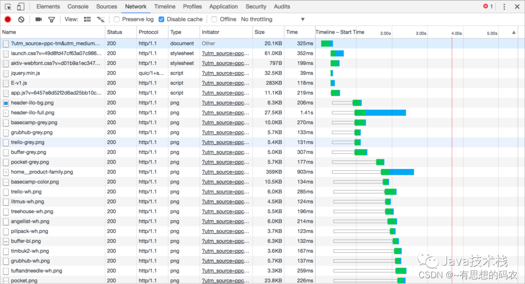This screenshot has width=525, height=284.
Task: Open the Console tab
Action: click(78, 7)
